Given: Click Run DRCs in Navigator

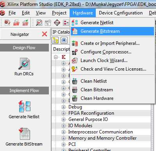Looking at the screenshot, I should coord(24,67).
